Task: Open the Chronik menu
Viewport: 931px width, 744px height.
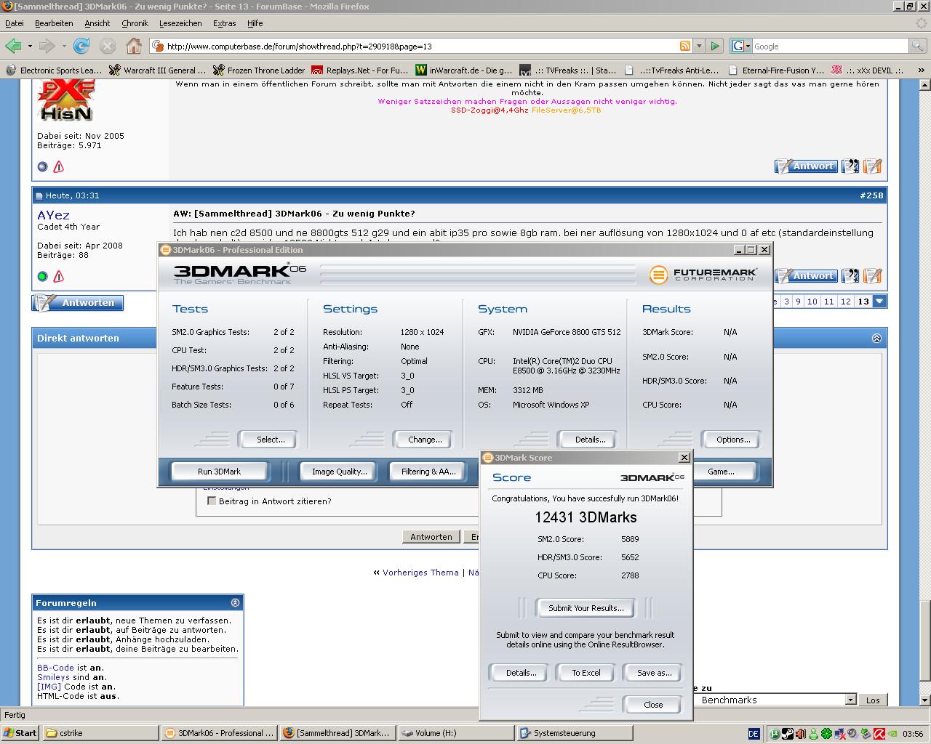Action: click(x=135, y=23)
